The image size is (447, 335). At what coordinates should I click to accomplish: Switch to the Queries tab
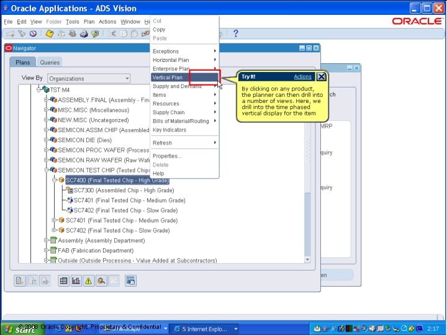(x=50, y=63)
